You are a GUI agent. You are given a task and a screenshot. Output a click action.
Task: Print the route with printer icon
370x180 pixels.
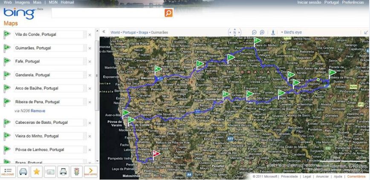point(63,171)
